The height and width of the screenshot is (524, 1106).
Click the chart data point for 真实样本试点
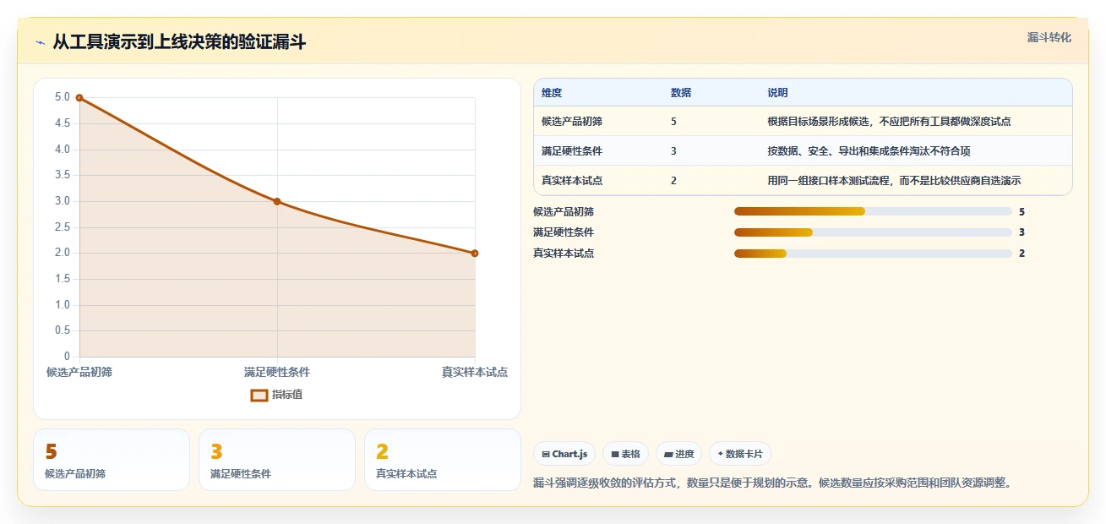pos(475,253)
